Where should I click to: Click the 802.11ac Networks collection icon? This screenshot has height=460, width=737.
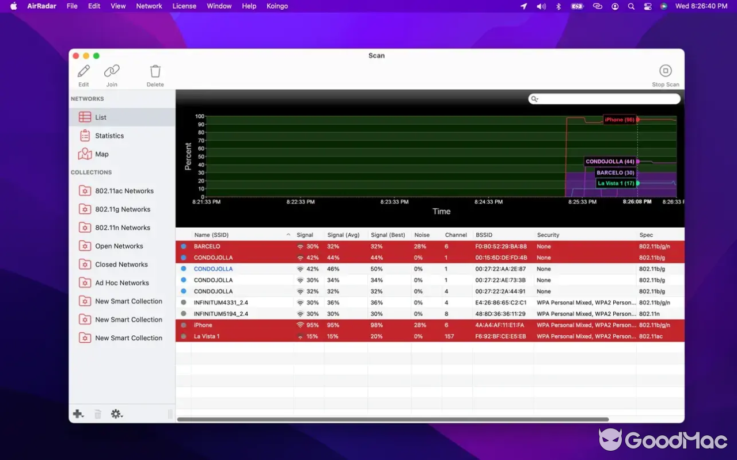85,190
